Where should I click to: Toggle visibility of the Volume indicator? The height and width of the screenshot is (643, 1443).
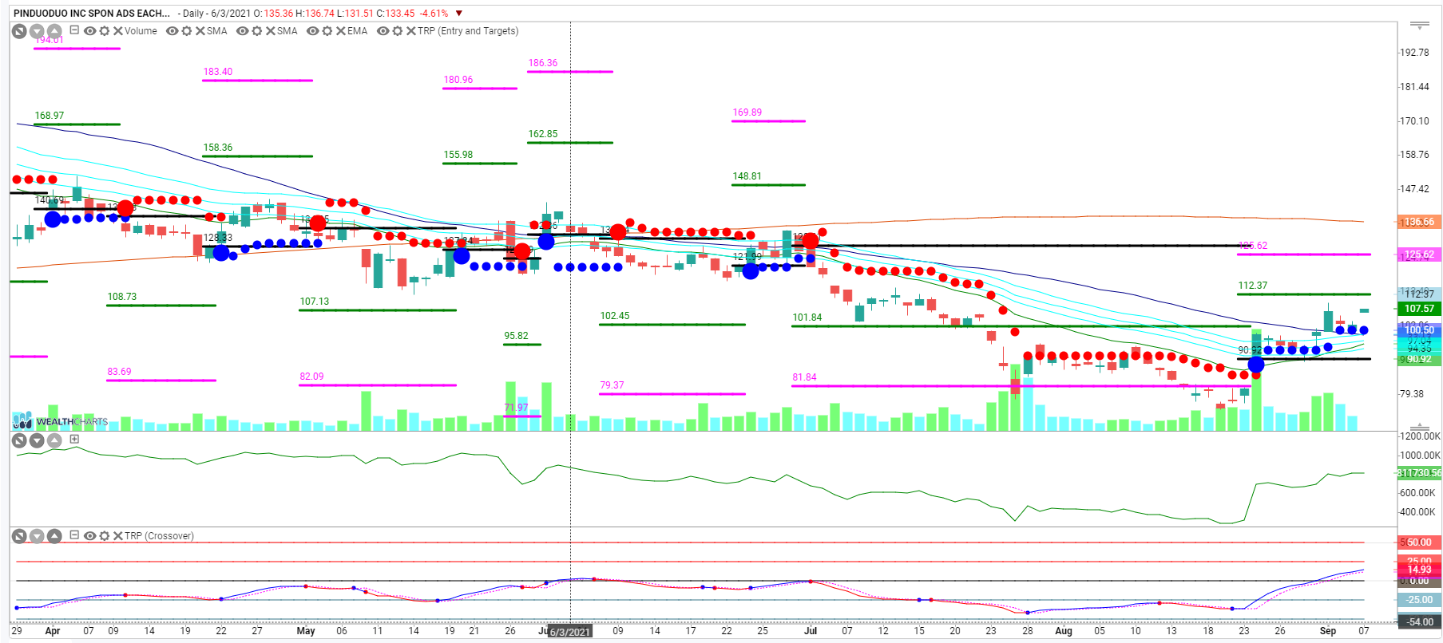pyautogui.click(x=90, y=31)
